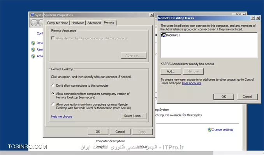This screenshot has height=155, width=264.
Task: Select the Remote tab
Action: point(109,23)
